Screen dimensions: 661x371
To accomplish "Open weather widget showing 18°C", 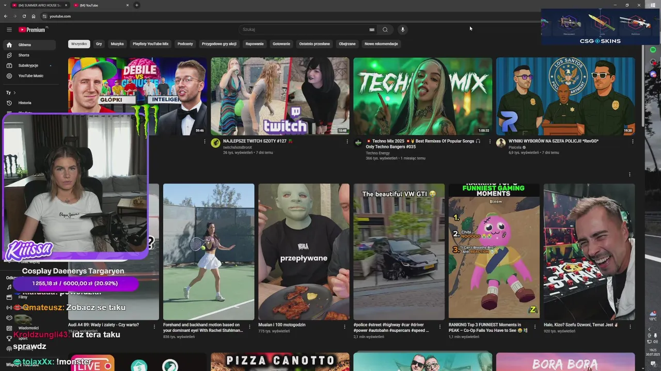I will click(x=653, y=316).
